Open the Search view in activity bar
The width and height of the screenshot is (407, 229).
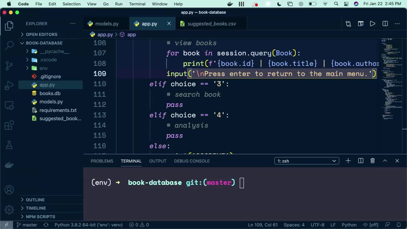point(9,45)
